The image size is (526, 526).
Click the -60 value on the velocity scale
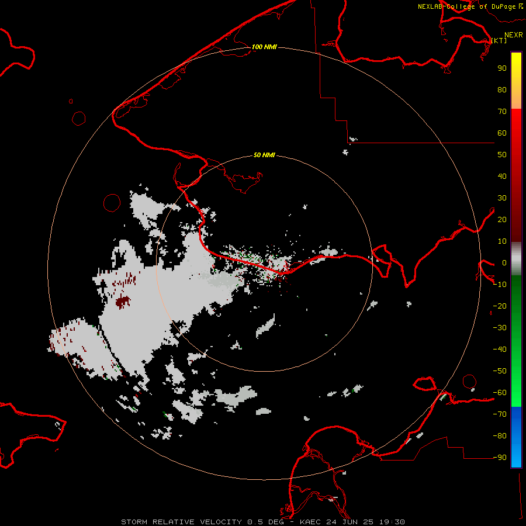pos(500,393)
